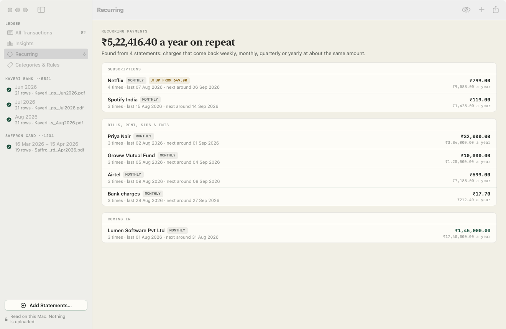The image size is (506, 329).
Task: Click the green check beside Jul 2026
Action: 9,105
